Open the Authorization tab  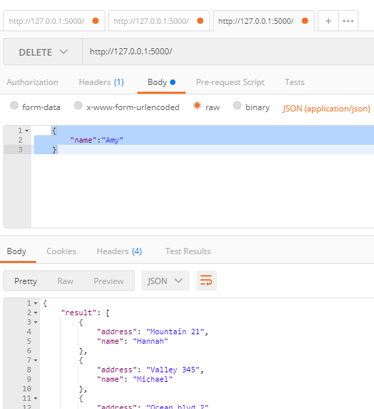click(x=33, y=82)
